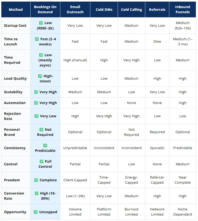The height and width of the screenshot is (221, 198).
Task: Click the Inbound Funnels column header
Action: pos(183,9)
